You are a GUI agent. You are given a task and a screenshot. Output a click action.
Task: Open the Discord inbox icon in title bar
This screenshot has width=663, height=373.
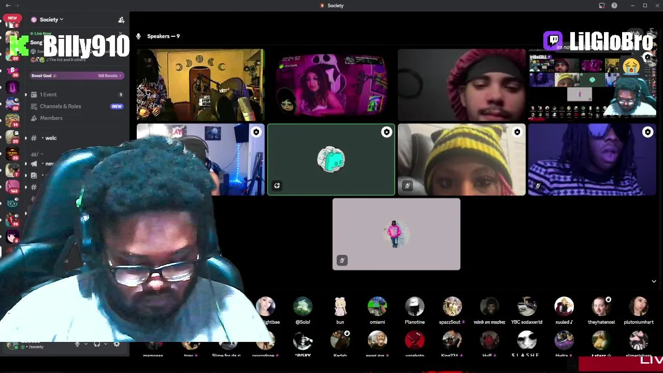click(602, 6)
